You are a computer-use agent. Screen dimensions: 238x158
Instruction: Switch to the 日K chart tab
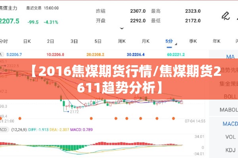coord(27,41)
